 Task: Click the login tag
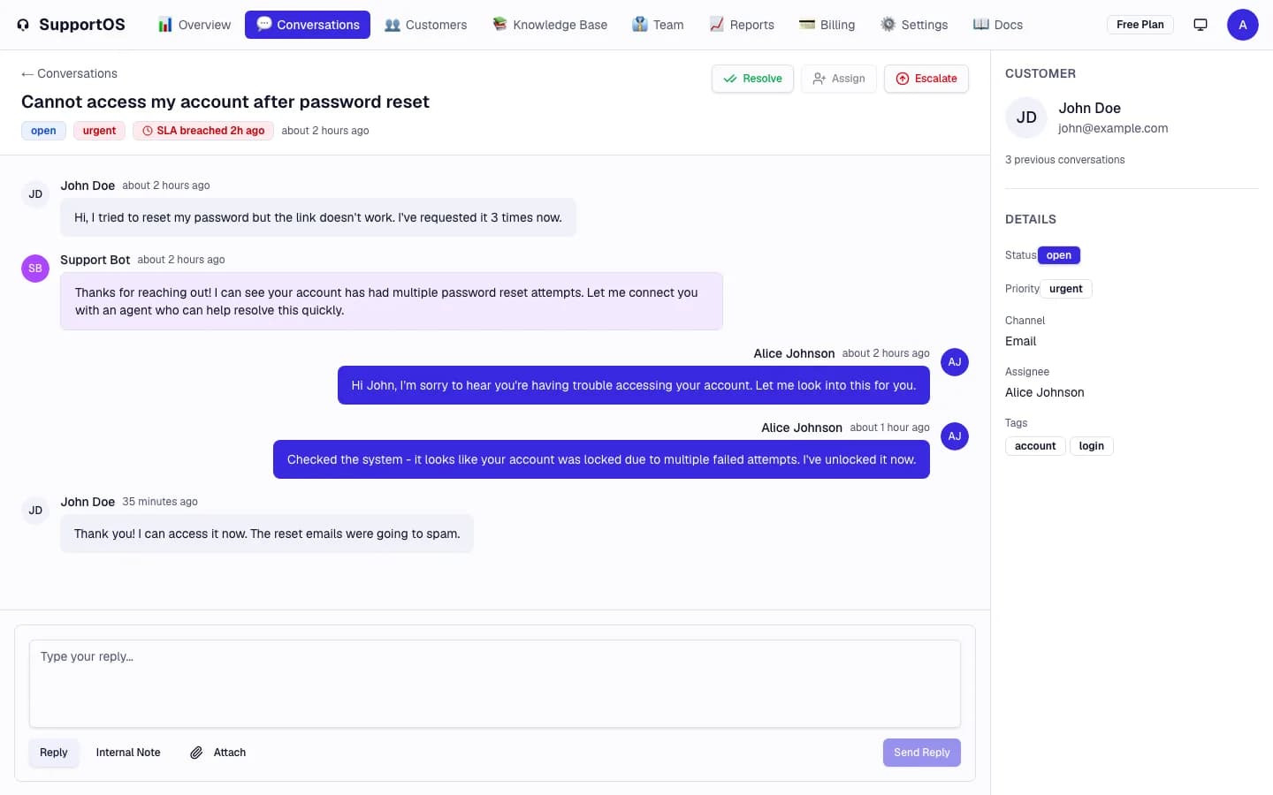click(x=1092, y=446)
